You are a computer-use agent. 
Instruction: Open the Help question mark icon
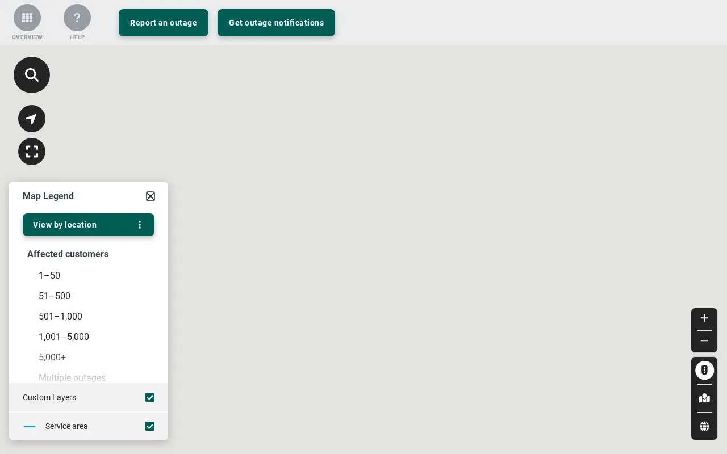[77, 18]
